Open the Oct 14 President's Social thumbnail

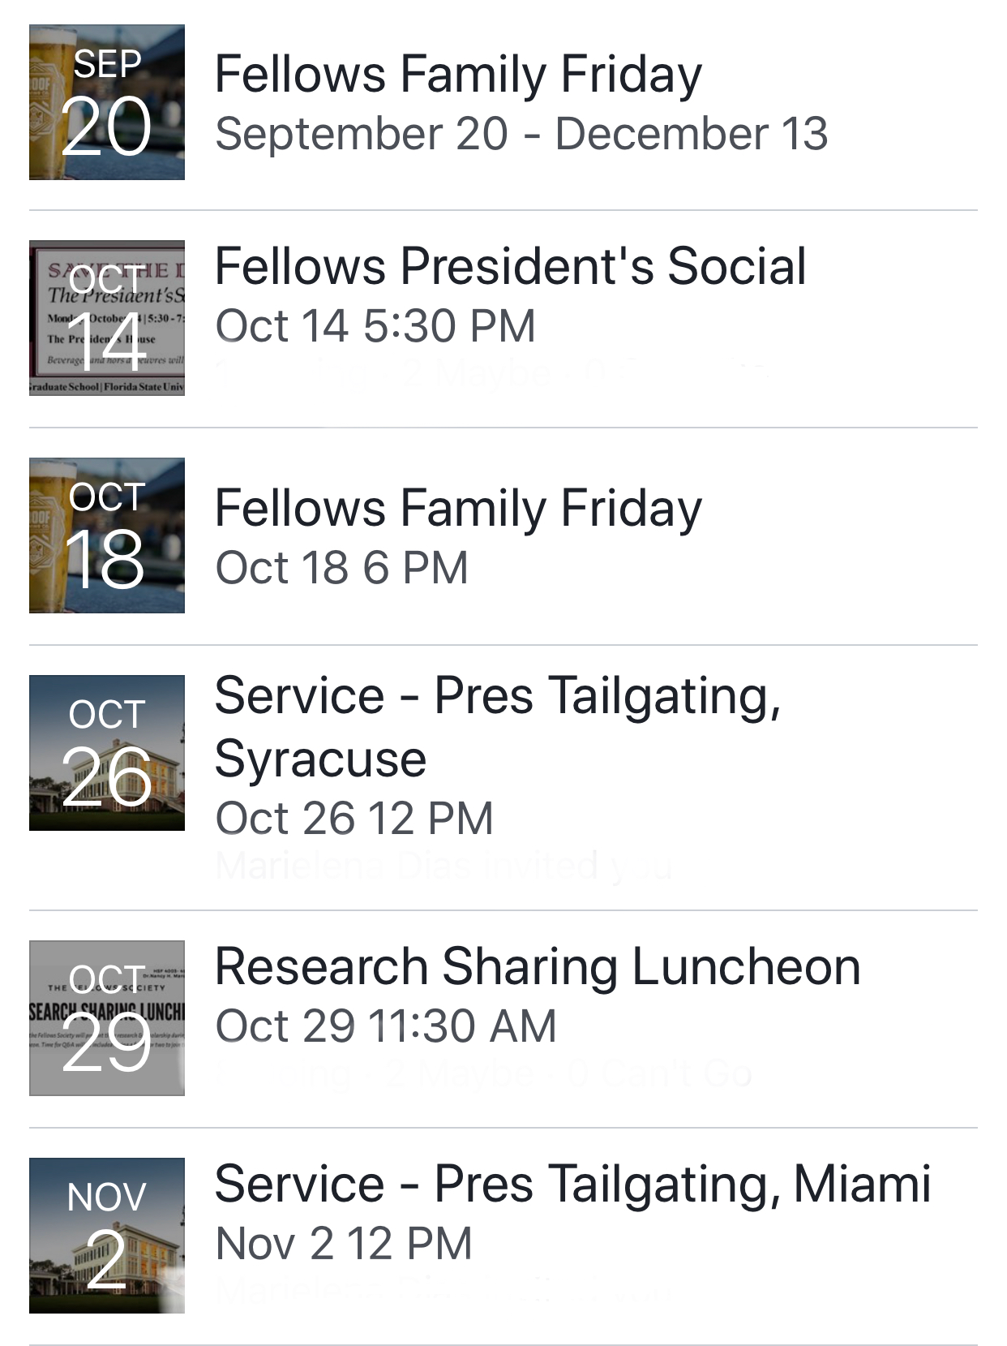pyautogui.click(x=107, y=318)
